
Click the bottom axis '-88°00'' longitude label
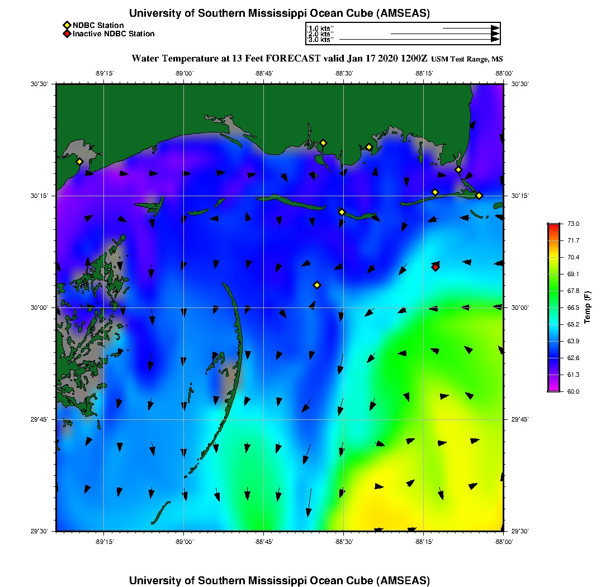coord(504,542)
